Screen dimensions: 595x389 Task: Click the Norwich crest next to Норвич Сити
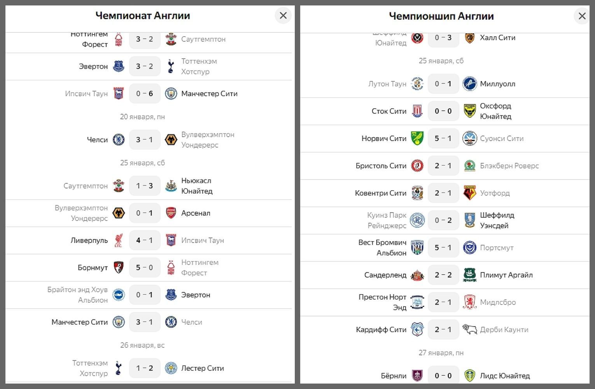(417, 138)
